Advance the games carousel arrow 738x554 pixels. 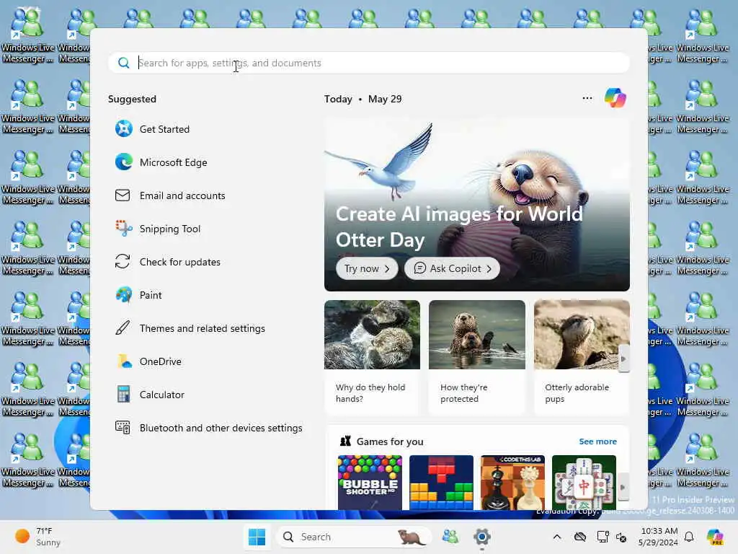(x=623, y=487)
